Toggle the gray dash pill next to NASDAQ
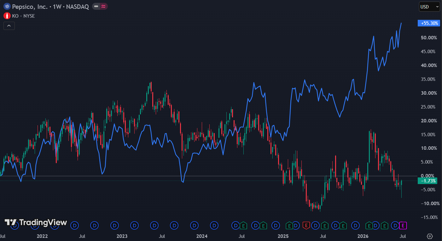442x241 pixels. pos(96,6)
